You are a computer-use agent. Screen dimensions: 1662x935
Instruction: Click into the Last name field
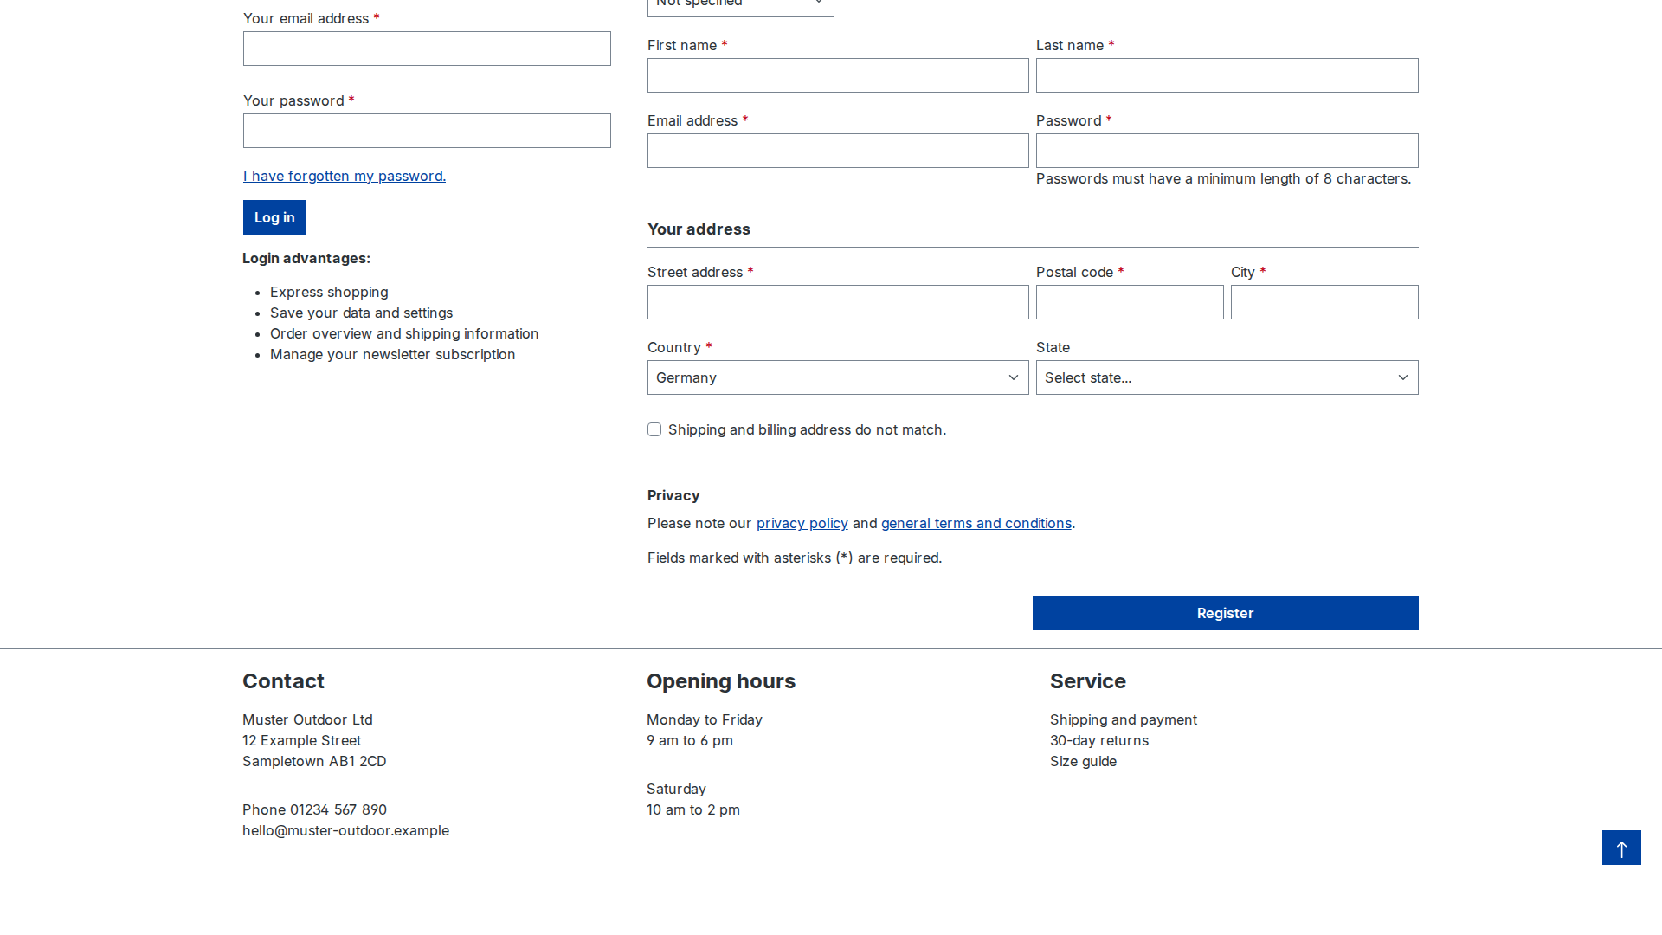(x=1227, y=75)
